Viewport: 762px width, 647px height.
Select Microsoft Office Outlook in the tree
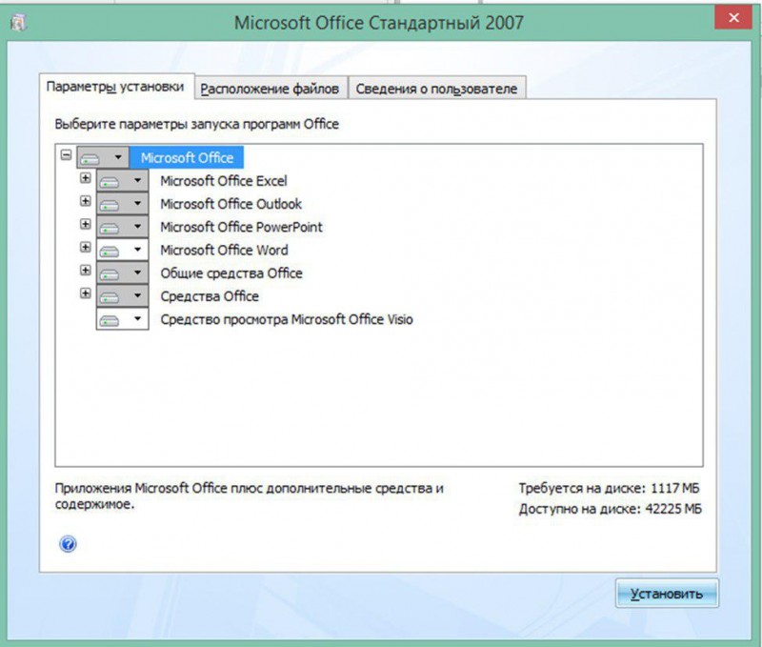(231, 204)
